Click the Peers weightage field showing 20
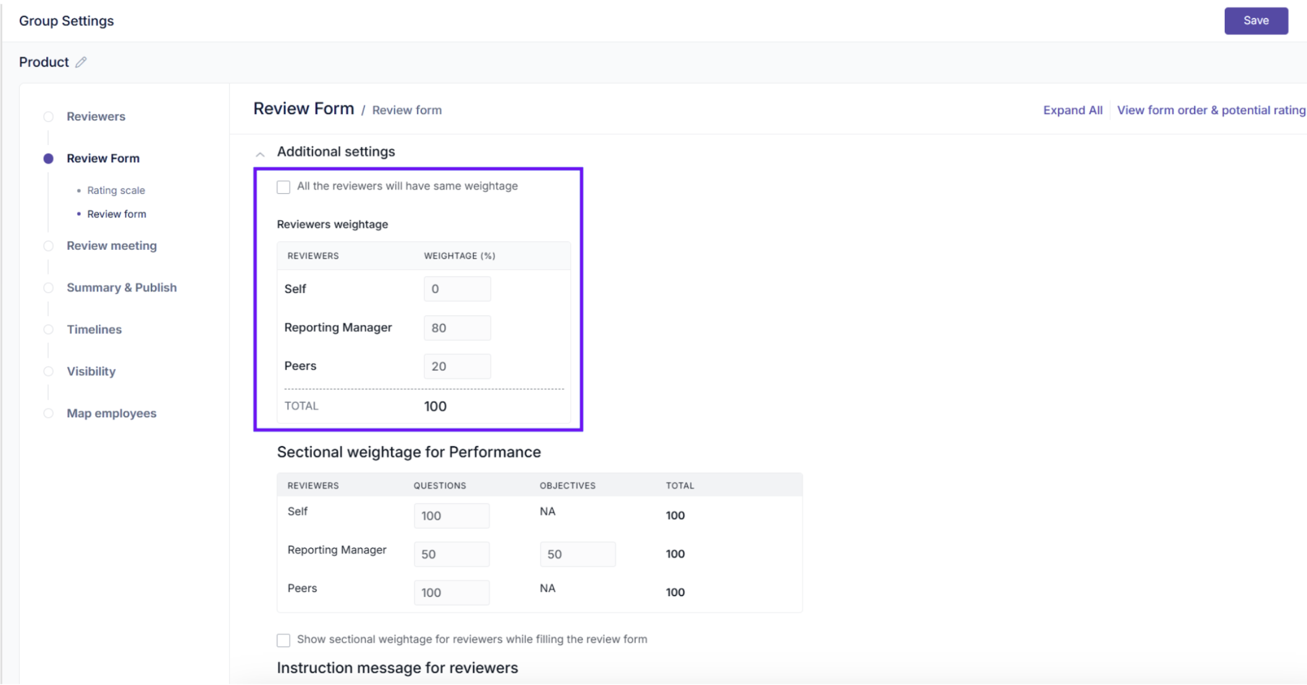 [456, 367]
